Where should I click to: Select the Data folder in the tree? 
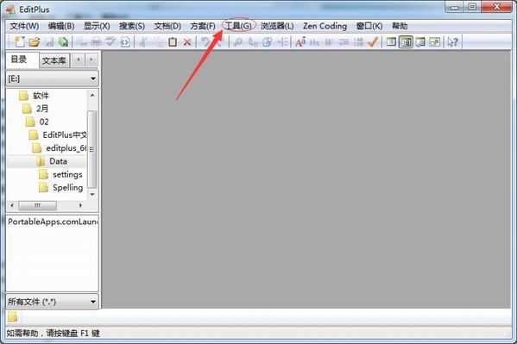pos(58,161)
